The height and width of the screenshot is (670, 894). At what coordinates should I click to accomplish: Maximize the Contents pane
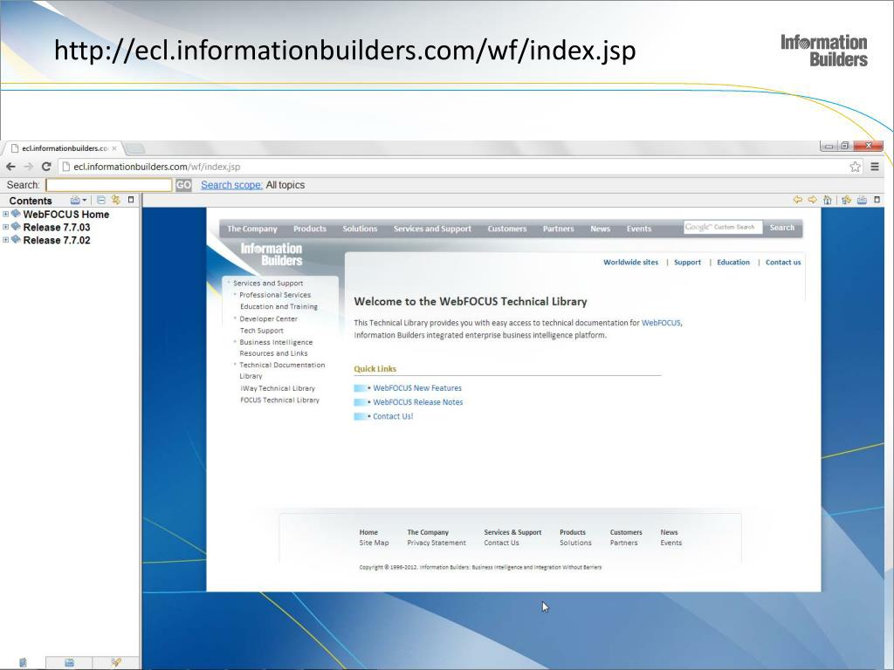click(131, 200)
